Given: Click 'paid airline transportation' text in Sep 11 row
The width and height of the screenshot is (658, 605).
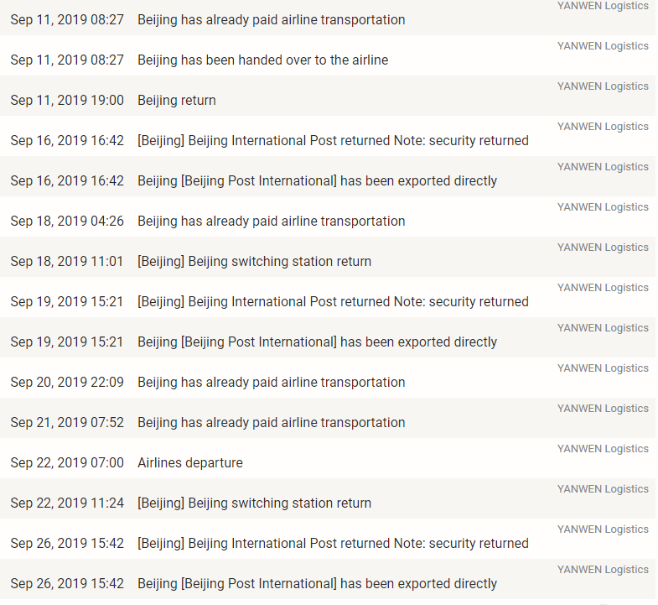Looking at the screenshot, I should (329, 20).
